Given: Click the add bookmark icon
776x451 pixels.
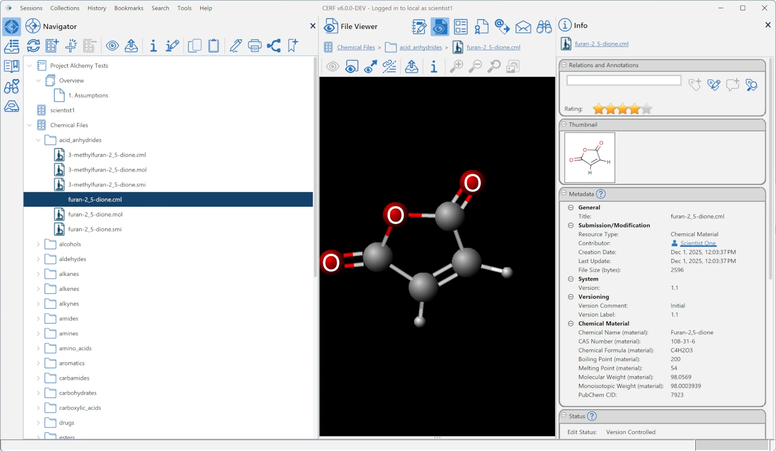Looking at the screenshot, I should [293, 46].
